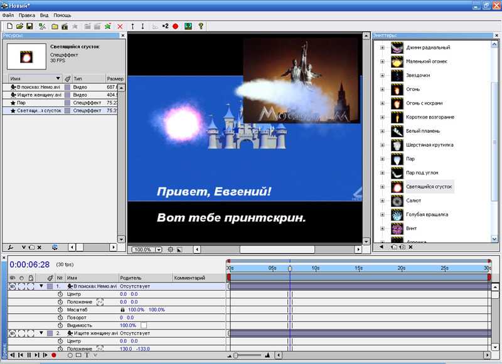The image size is (502, 364).
Task: Click the green star add-effect toolbar icon
Action: 108,26
